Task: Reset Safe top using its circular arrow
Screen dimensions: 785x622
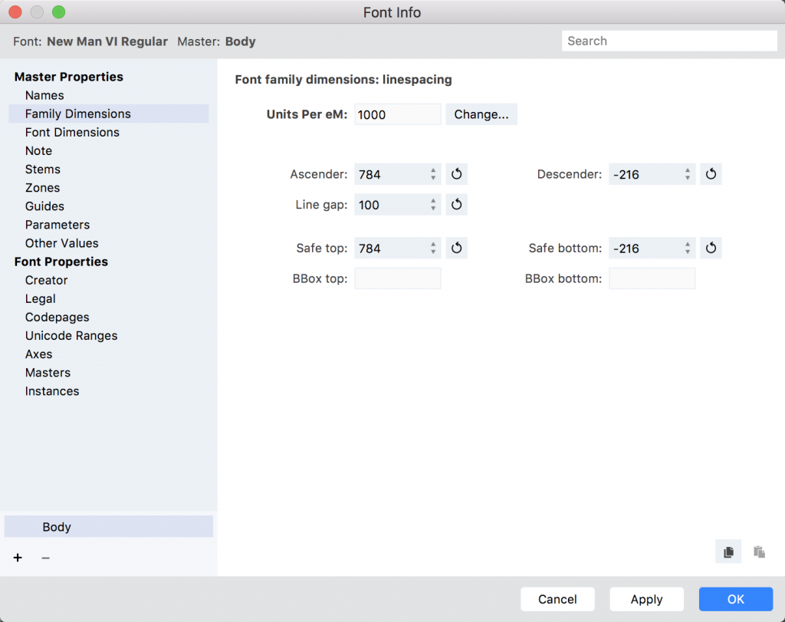Action: coord(456,248)
